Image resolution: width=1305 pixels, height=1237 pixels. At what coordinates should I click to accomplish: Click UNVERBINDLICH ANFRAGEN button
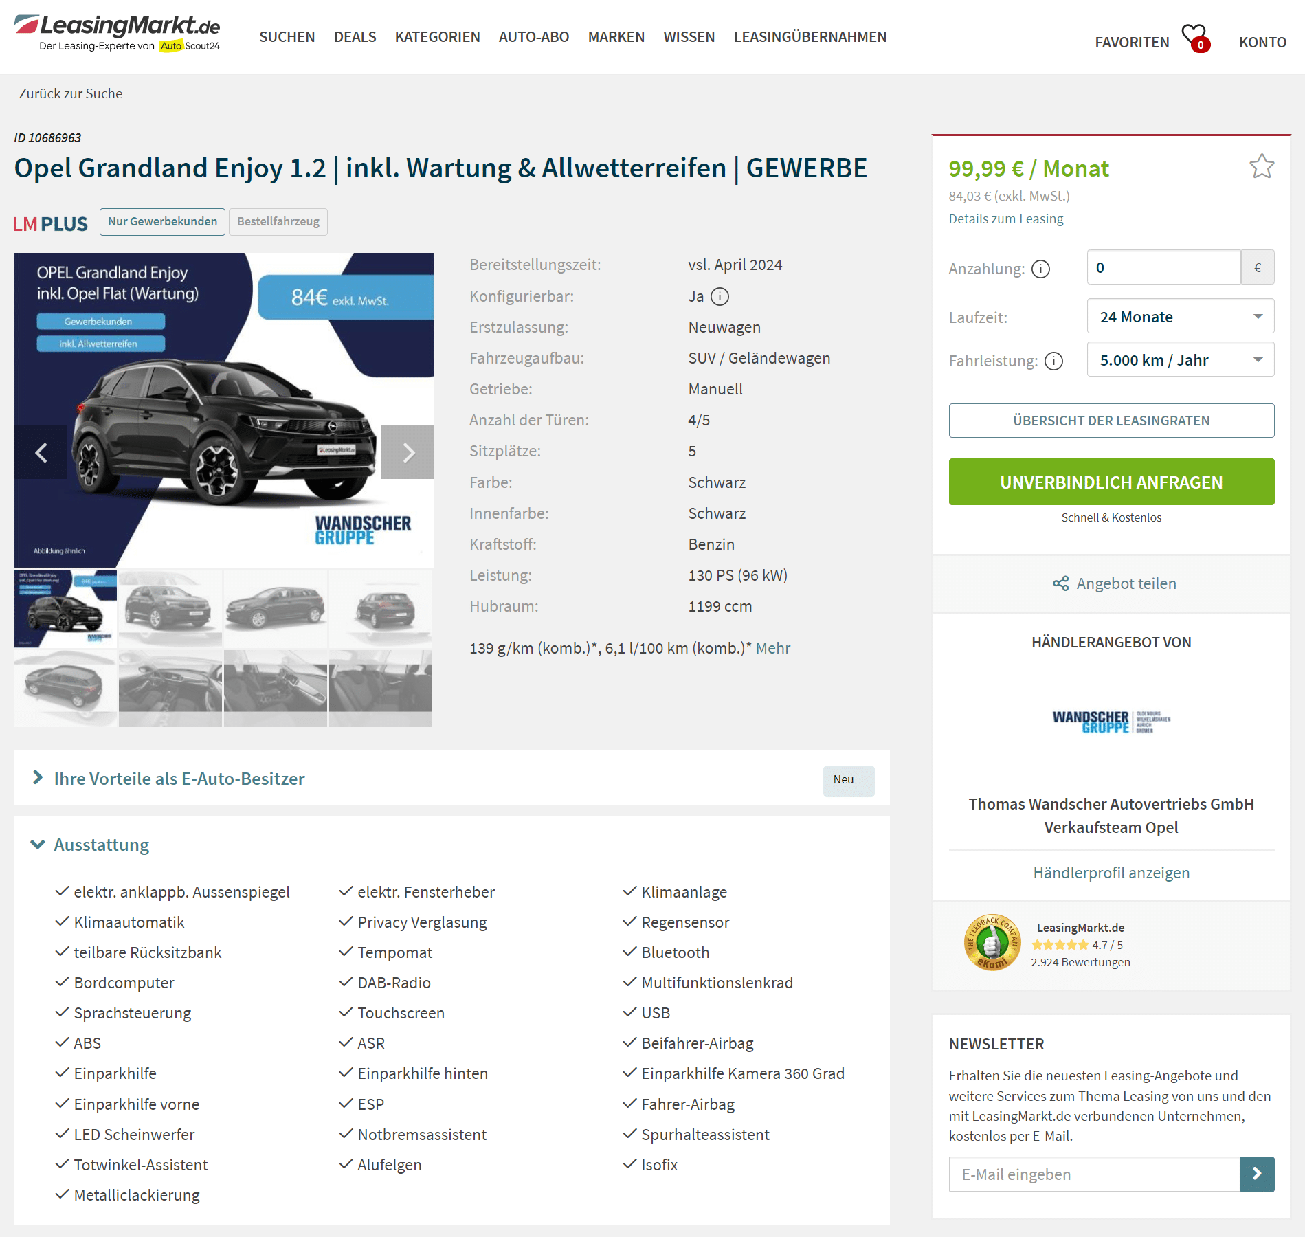1111,482
